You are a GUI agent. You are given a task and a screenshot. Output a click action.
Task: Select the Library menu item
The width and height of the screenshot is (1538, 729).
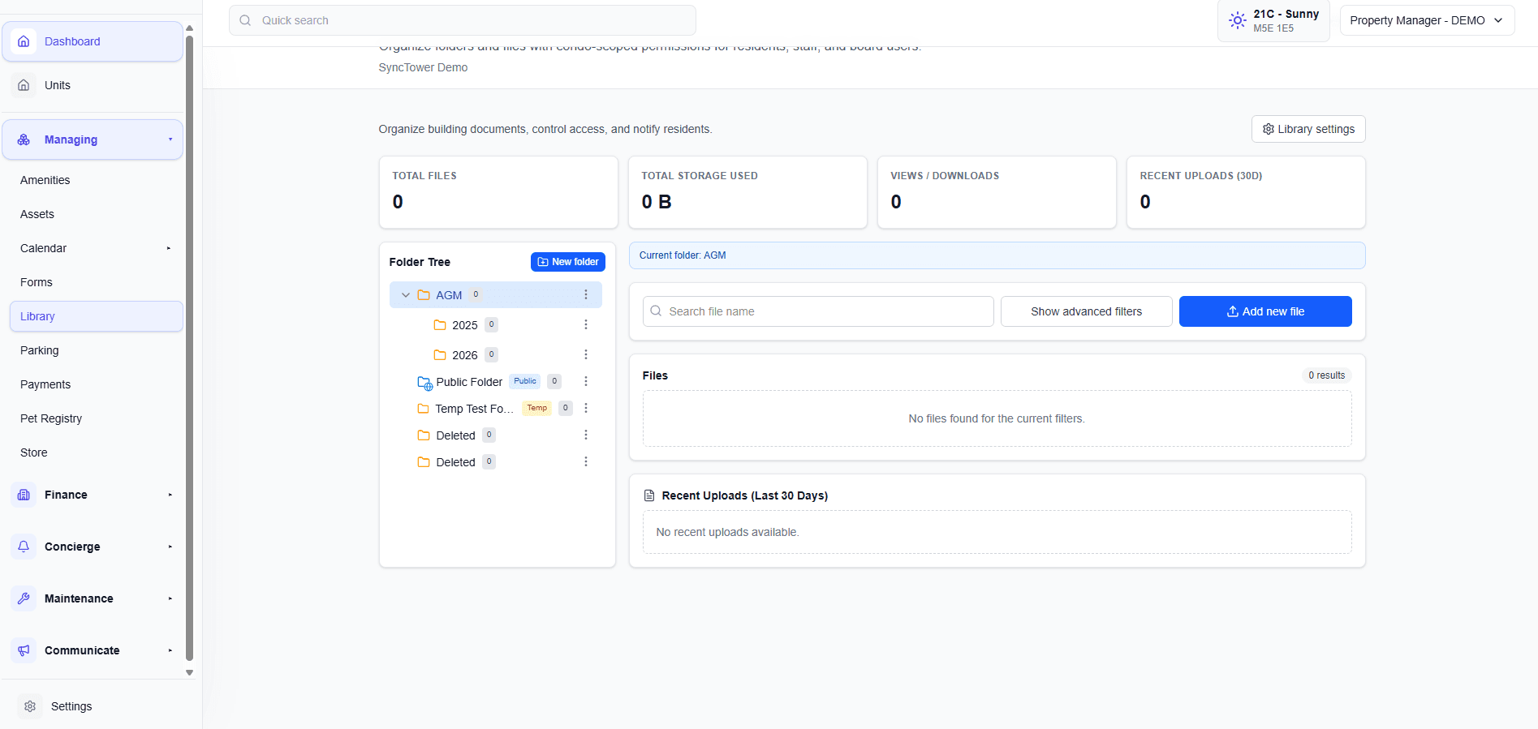[96, 316]
